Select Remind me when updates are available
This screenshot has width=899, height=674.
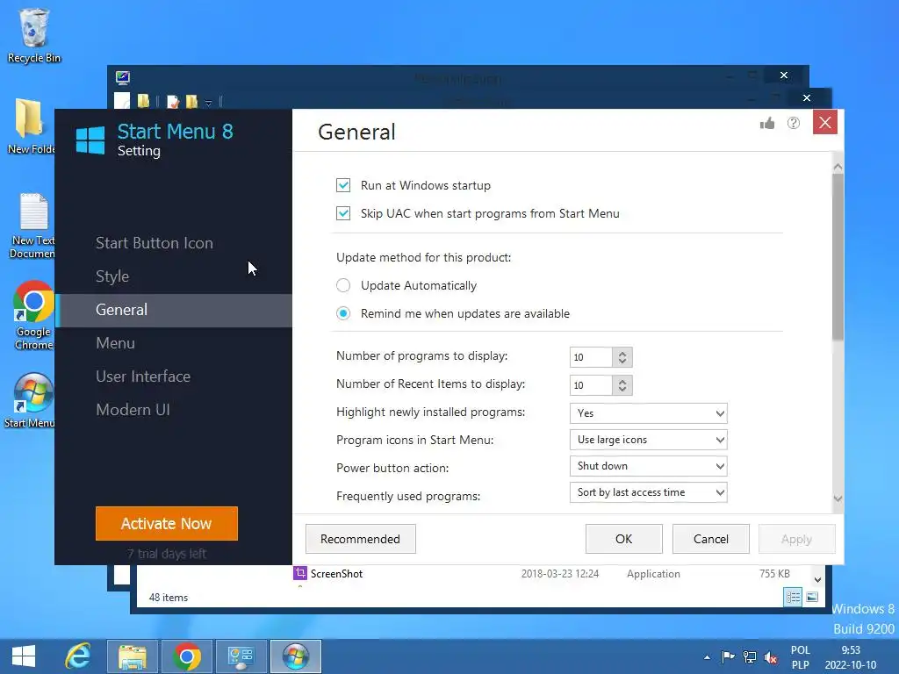pos(343,313)
